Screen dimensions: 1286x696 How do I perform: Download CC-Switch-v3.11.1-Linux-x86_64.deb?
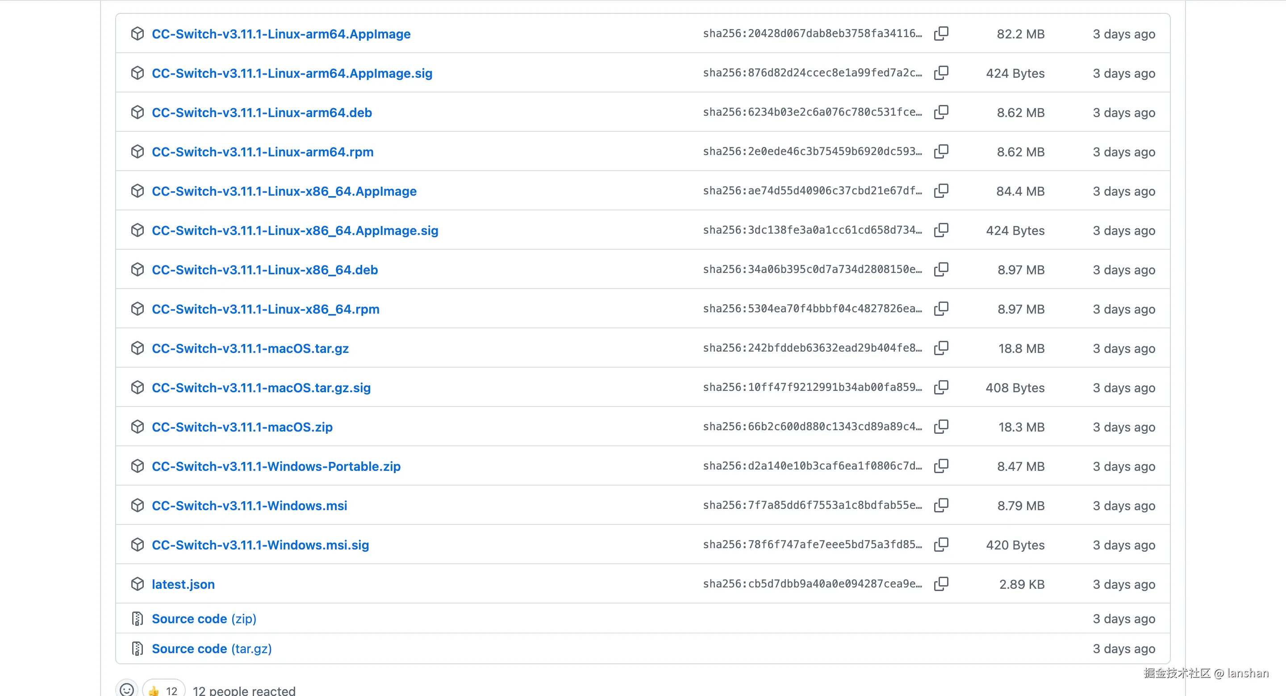tap(265, 270)
